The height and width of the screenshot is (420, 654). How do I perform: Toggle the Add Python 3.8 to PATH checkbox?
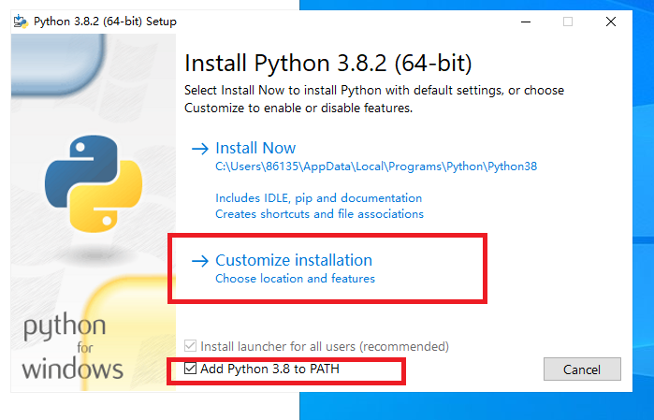pos(191,369)
